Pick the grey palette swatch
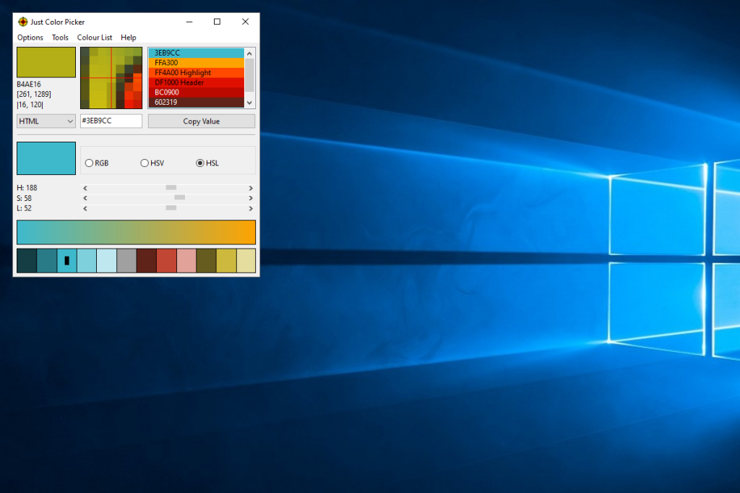 (126, 261)
